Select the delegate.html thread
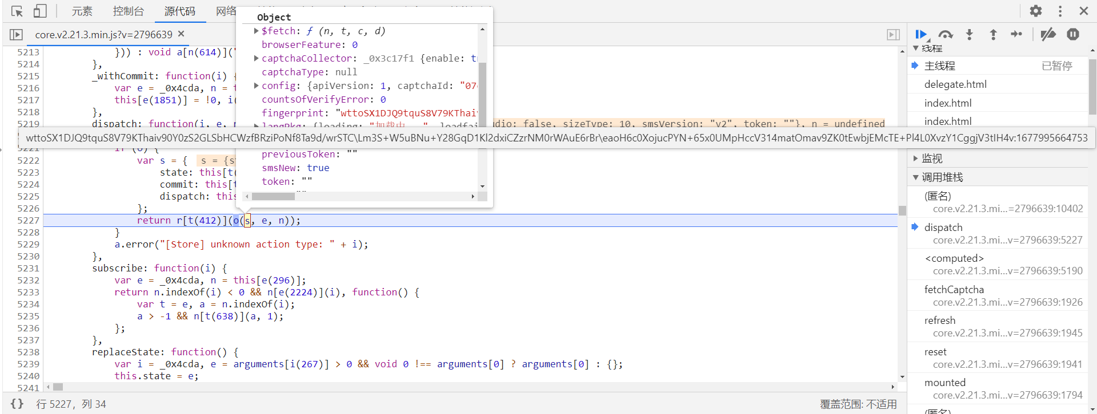The height and width of the screenshot is (414, 1097). [998, 84]
